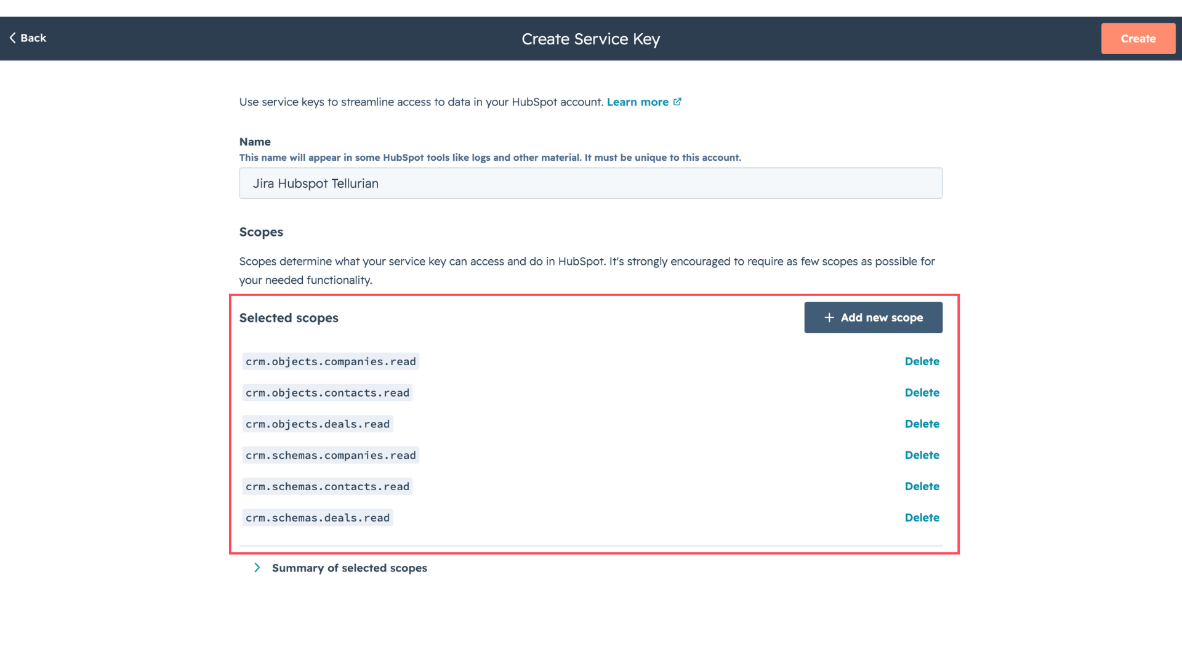Screen dimensions: 1182x665
Task: Select the crm.schemas.companies.read scope tag
Action: (331, 456)
